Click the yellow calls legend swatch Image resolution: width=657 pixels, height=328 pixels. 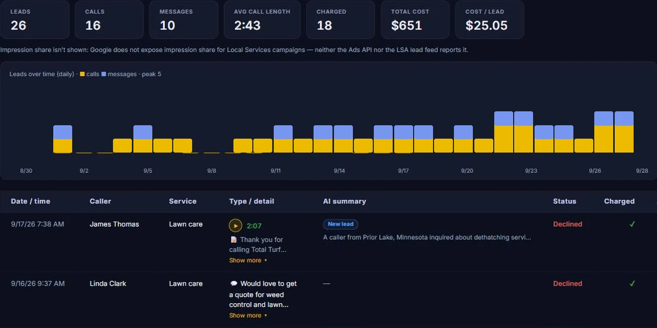click(x=82, y=74)
